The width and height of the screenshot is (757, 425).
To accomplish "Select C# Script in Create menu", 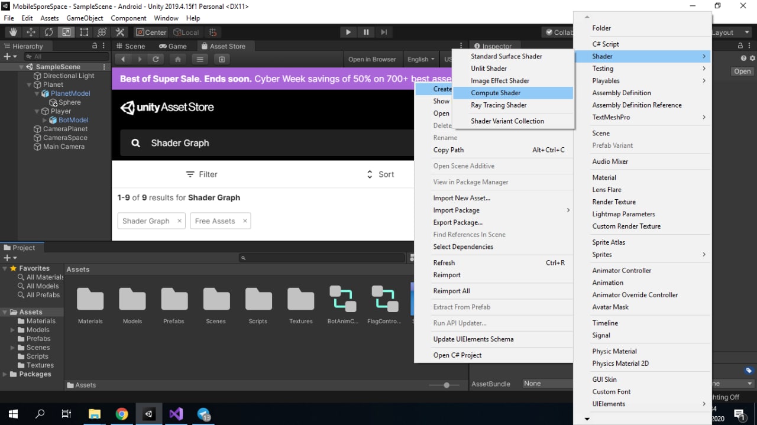I will (x=642, y=44).
